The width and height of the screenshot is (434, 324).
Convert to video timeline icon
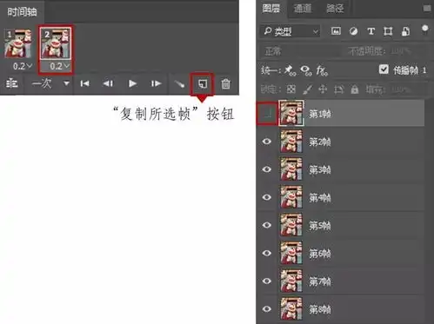[x=12, y=83]
